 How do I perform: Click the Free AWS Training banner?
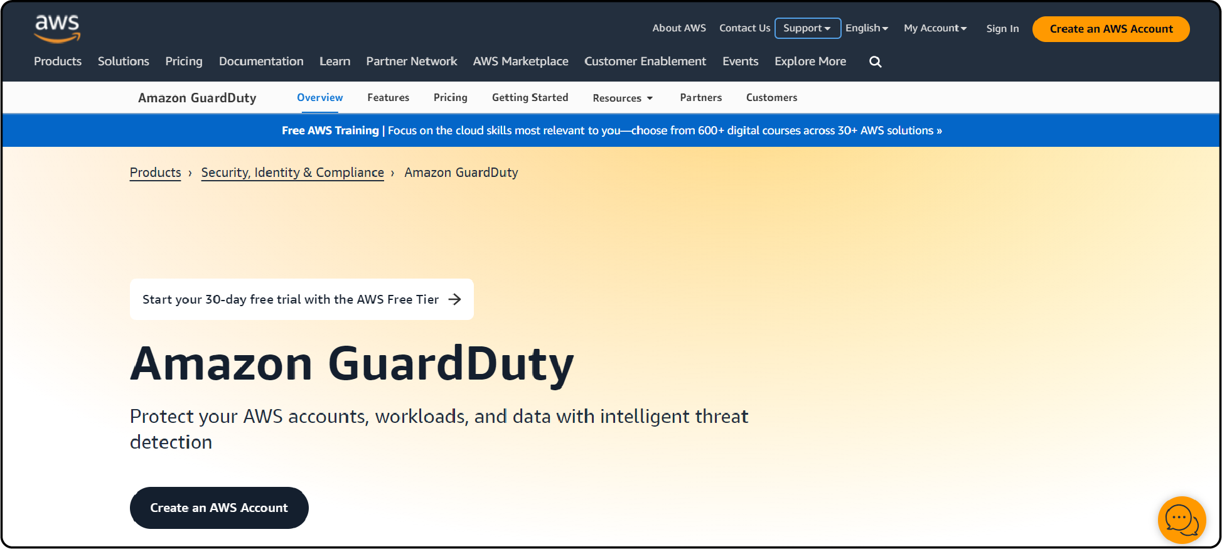pyautogui.click(x=612, y=131)
